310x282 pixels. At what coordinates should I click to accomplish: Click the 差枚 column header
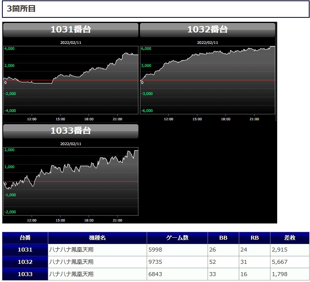coord(290,238)
